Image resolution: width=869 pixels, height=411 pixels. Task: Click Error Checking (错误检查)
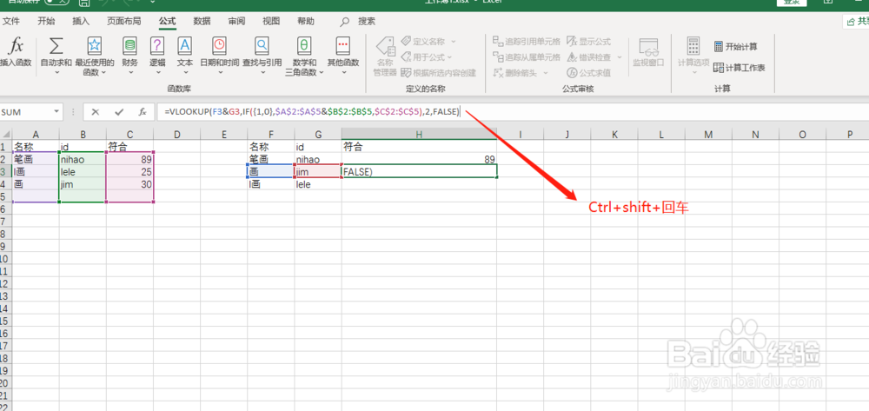(x=588, y=57)
